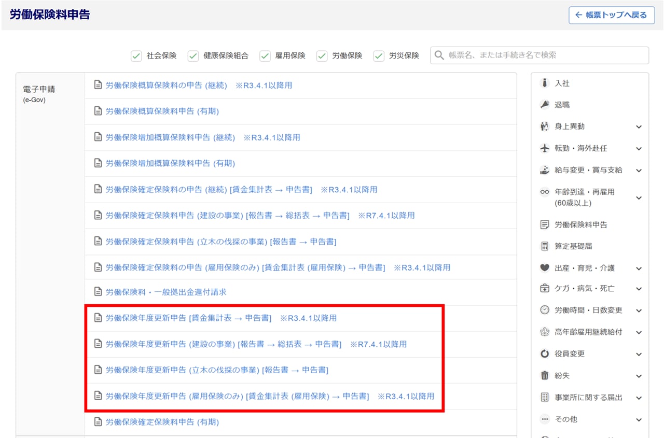Screen dimensions: 664x438
Task: Click the calculator icon for 算定基礎届
Action: (x=544, y=246)
